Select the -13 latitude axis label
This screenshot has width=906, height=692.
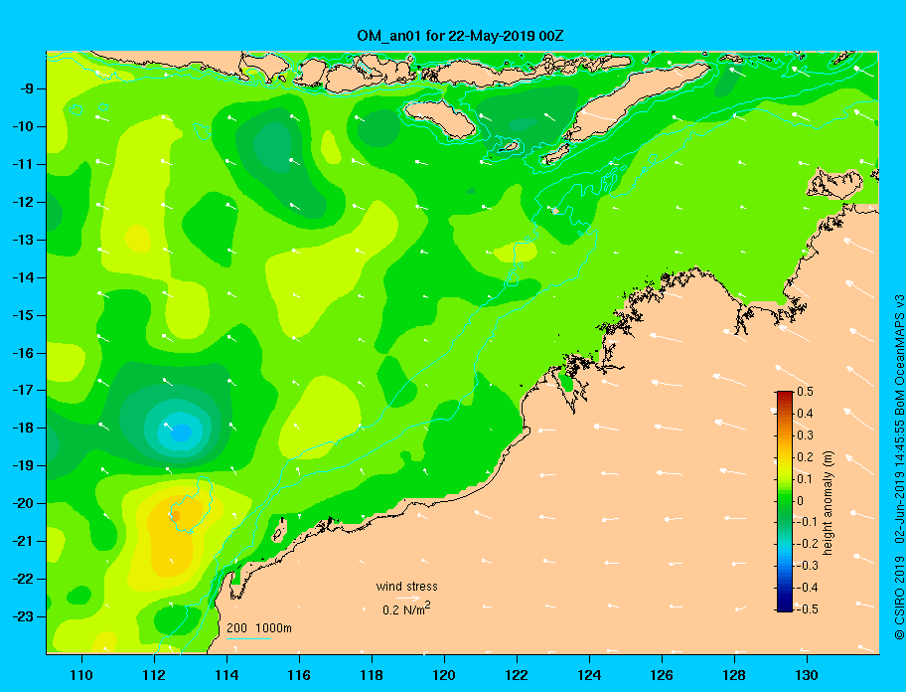pyautogui.click(x=24, y=240)
